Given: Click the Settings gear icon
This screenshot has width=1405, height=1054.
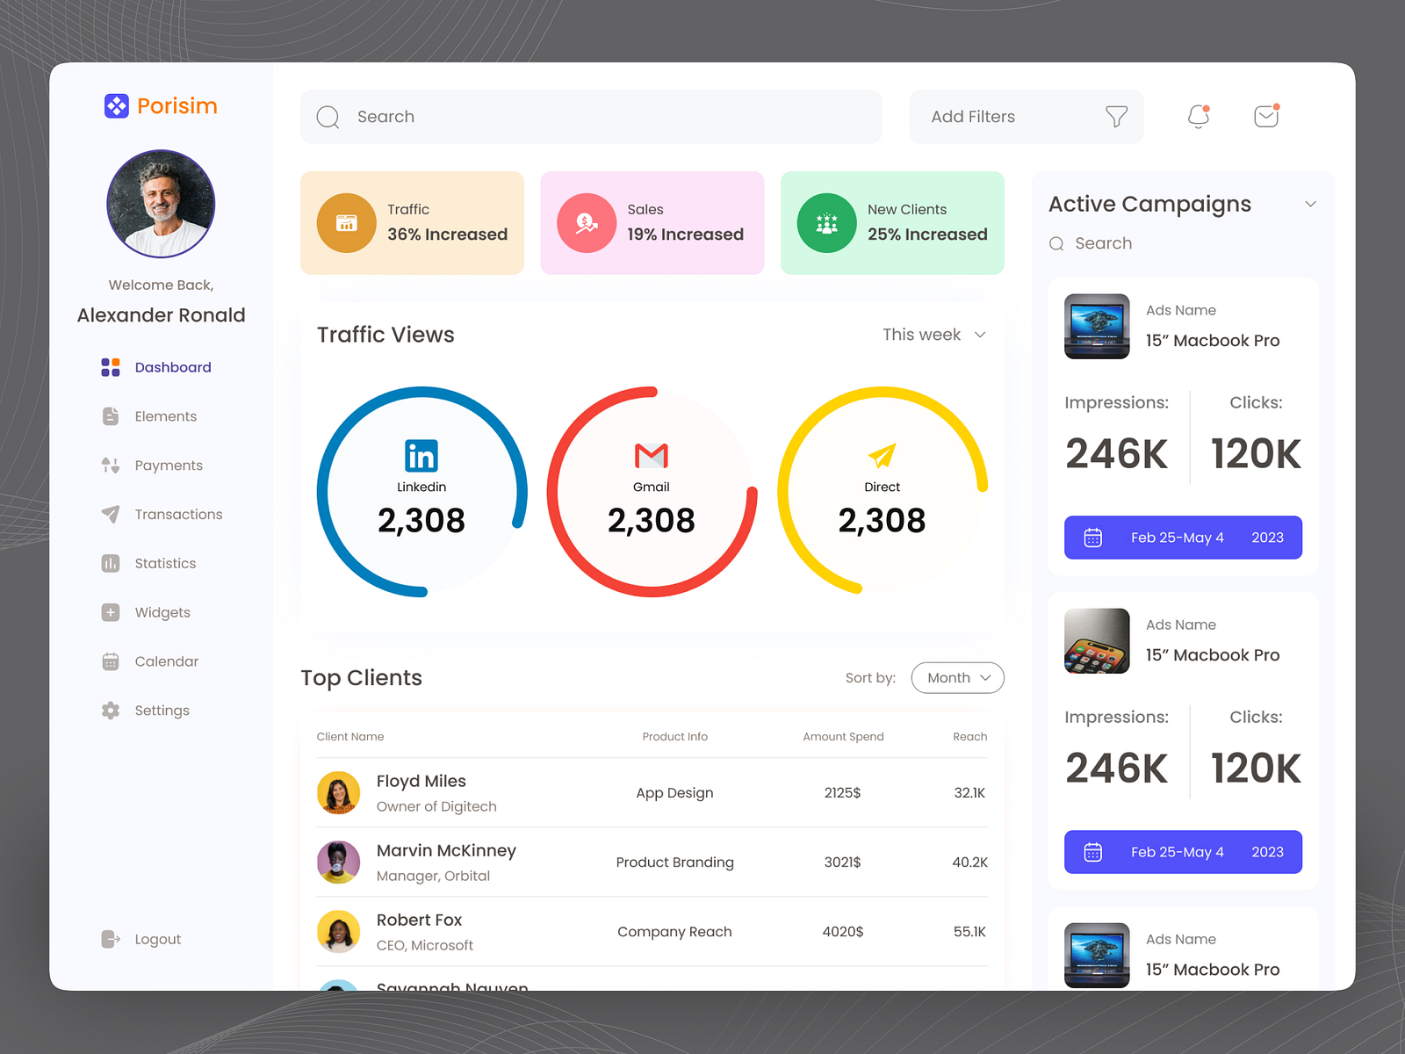Looking at the screenshot, I should 111,710.
